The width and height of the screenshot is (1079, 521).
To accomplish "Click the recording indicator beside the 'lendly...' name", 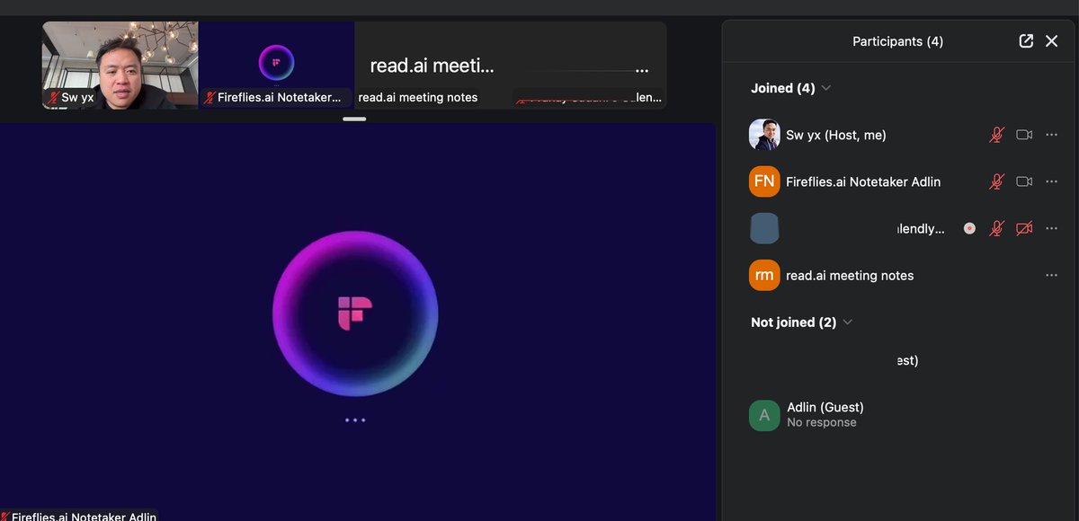I will (x=969, y=228).
